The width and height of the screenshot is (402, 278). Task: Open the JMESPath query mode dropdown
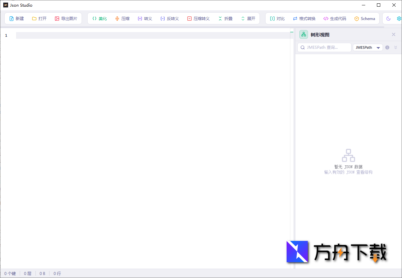pos(368,47)
